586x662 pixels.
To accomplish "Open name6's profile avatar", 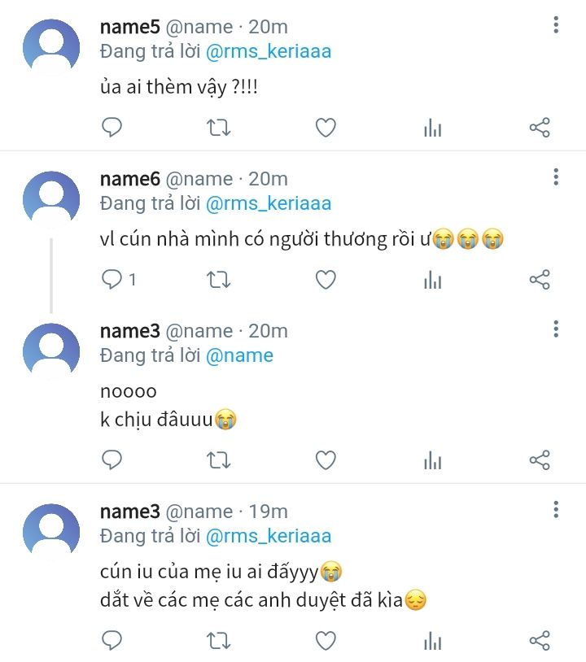I will pyautogui.click(x=51, y=200).
